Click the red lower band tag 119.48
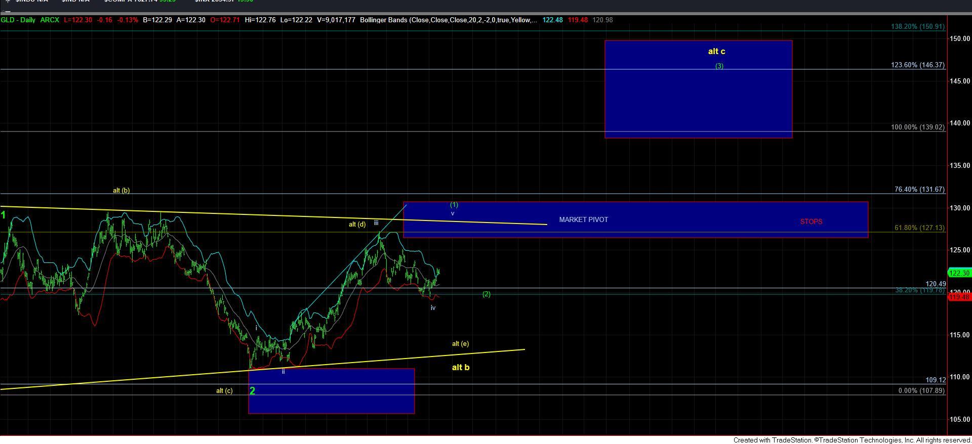 tap(959, 296)
